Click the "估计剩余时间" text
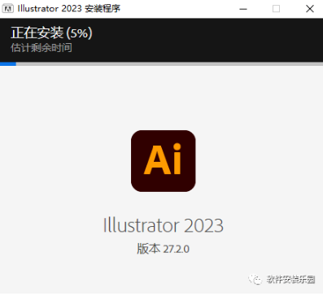 41,48
